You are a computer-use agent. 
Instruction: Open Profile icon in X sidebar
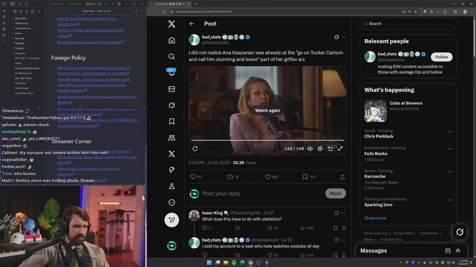(x=171, y=186)
